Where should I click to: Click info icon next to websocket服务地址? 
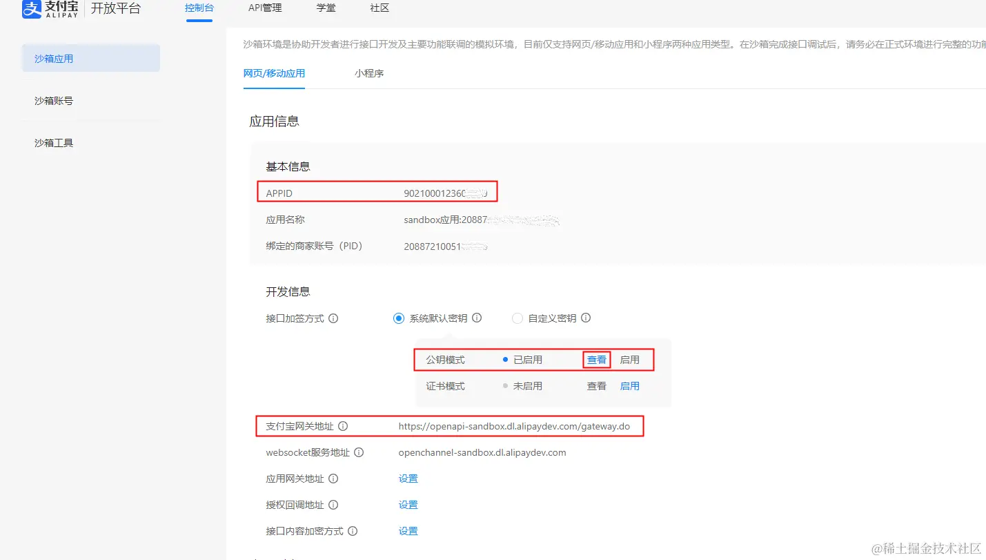[x=359, y=453]
